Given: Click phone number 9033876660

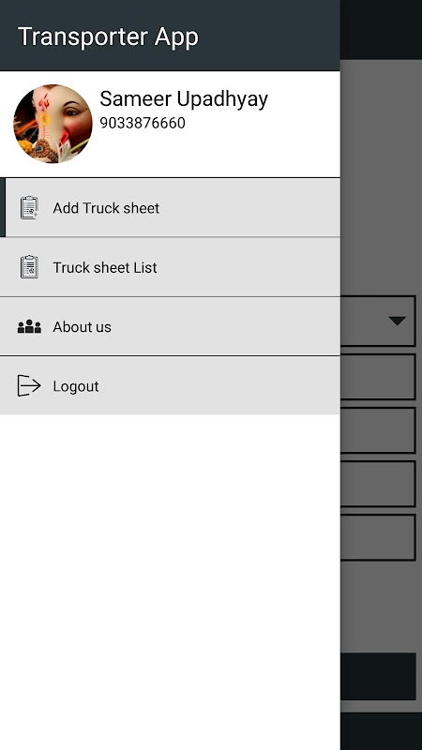Looking at the screenshot, I should pos(143,123).
